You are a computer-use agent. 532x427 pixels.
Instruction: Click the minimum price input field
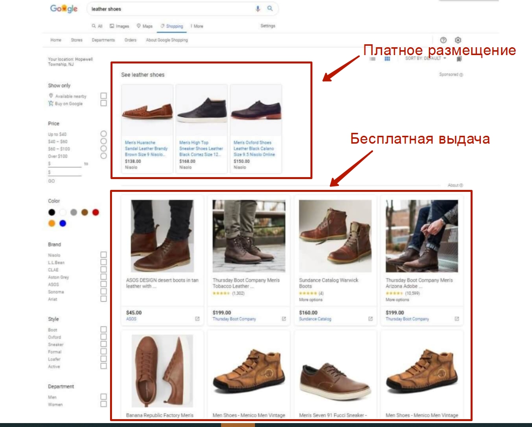pos(64,164)
